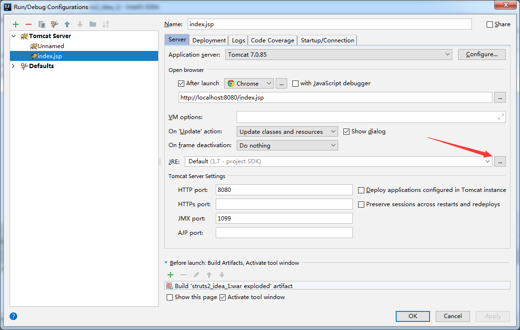Switch to Startup/Connection tab

click(x=327, y=40)
